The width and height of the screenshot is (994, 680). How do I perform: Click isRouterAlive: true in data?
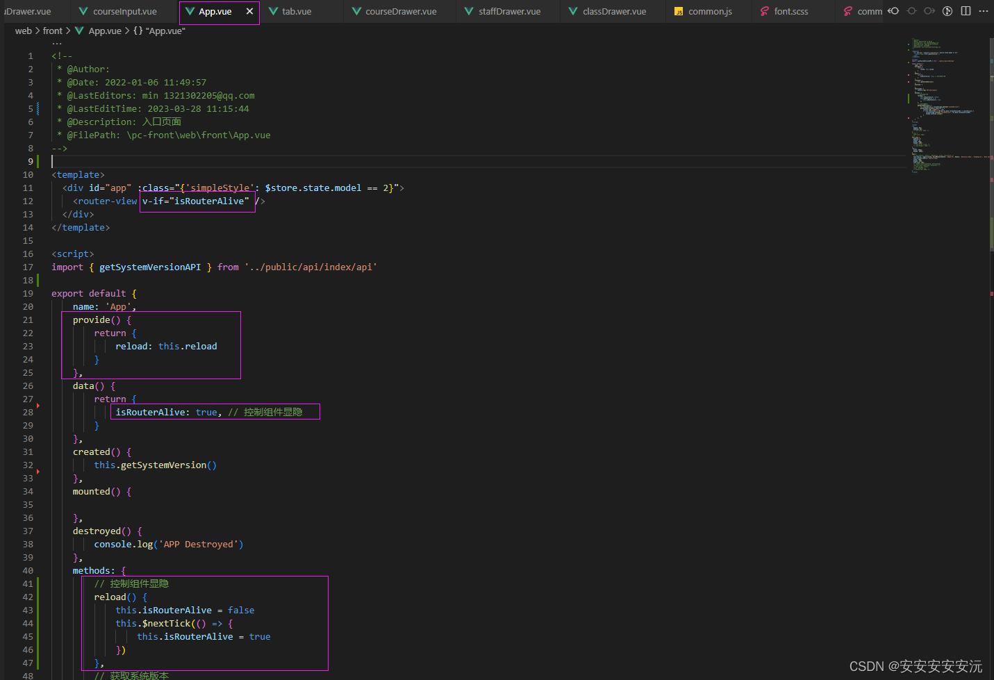pos(167,412)
